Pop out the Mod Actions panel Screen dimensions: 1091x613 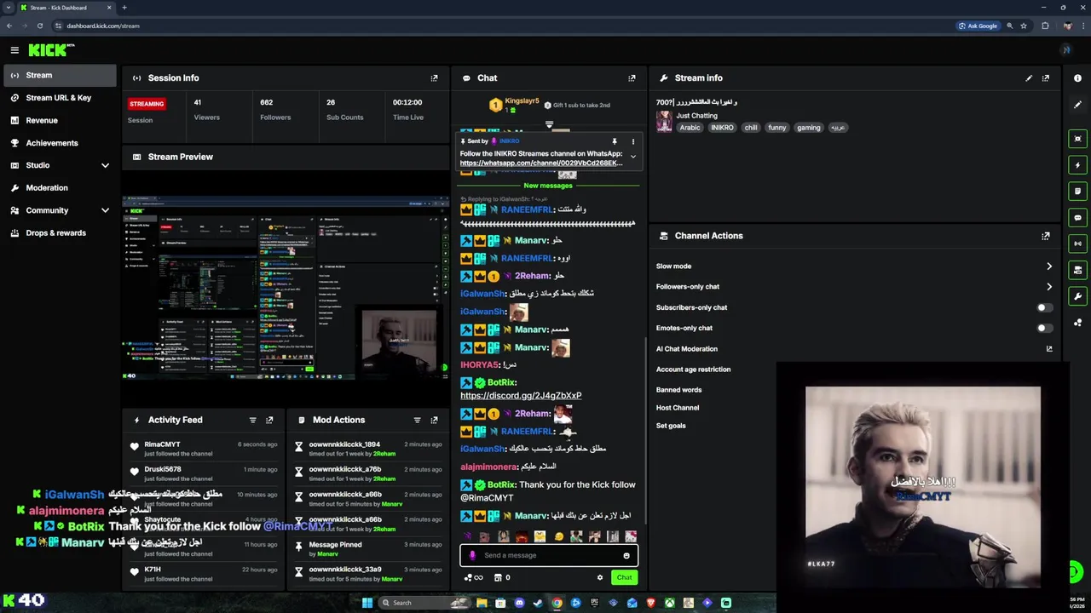click(434, 420)
